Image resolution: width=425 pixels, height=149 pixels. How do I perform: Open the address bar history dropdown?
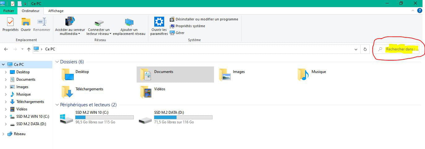(356, 49)
